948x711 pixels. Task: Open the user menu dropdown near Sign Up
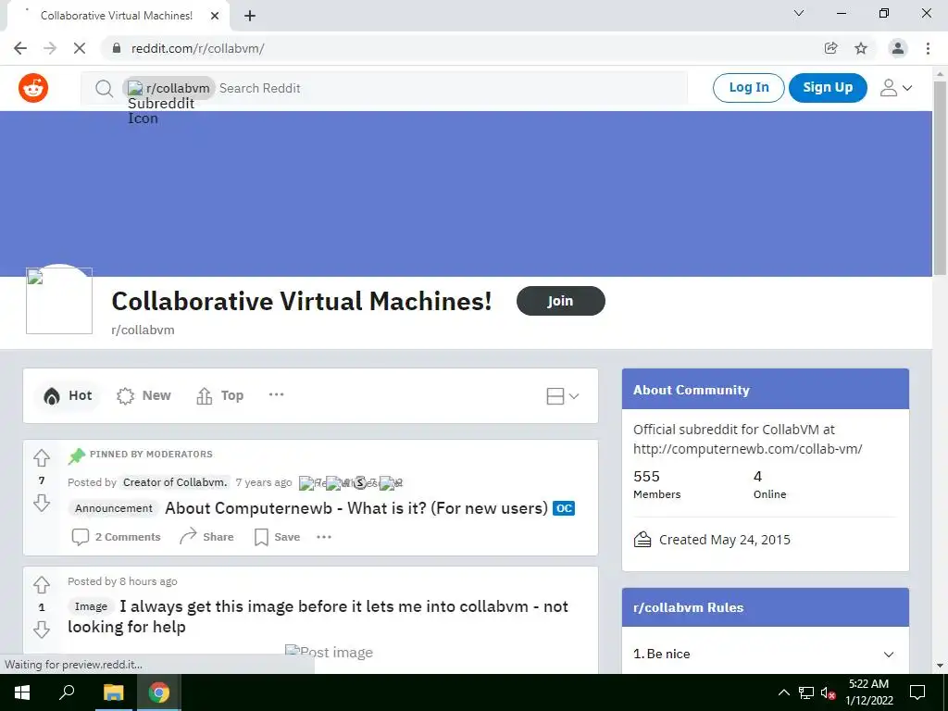click(x=895, y=88)
